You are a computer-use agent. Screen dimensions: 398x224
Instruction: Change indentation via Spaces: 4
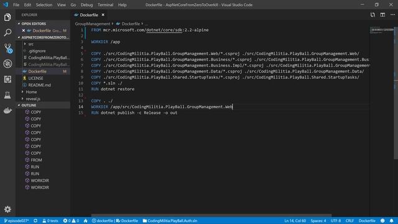point(318,221)
